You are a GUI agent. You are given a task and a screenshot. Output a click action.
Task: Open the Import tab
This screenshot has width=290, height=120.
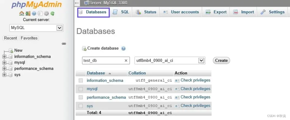pyautogui.click(x=243, y=12)
